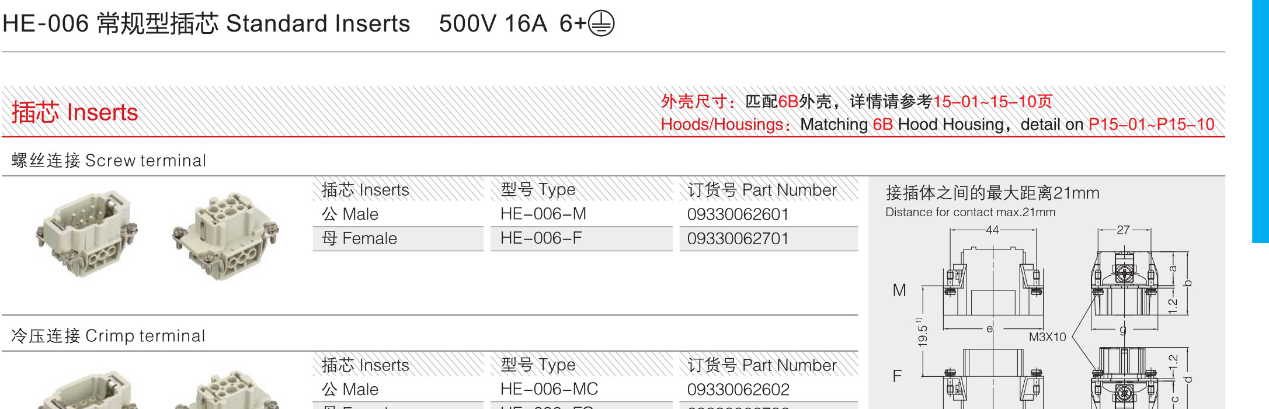Click the P15-01~P15-10 page reference
The height and width of the screenshot is (409, 1269).
coord(1151,124)
